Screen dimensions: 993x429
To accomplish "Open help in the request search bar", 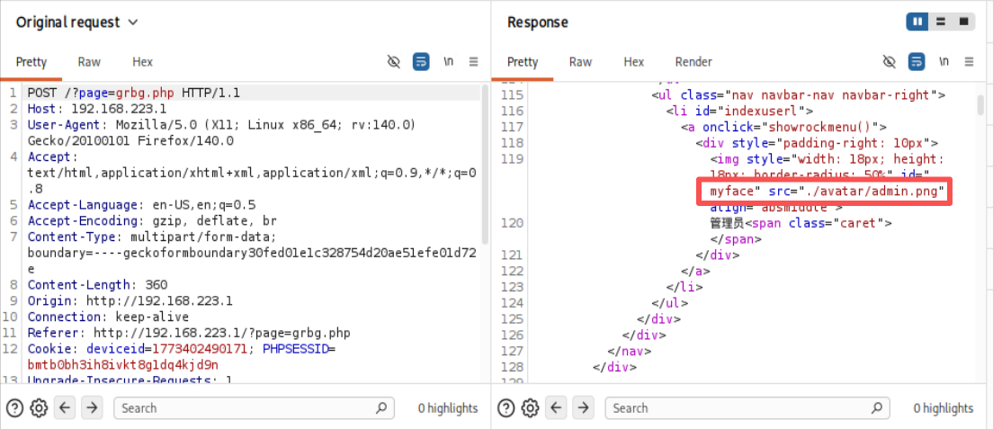I will [14, 407].
